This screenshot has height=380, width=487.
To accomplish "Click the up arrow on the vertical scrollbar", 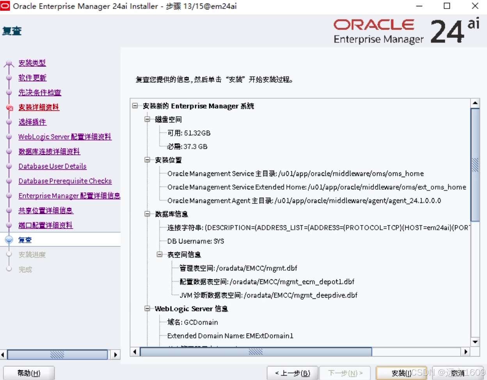I will click(475, 102).
